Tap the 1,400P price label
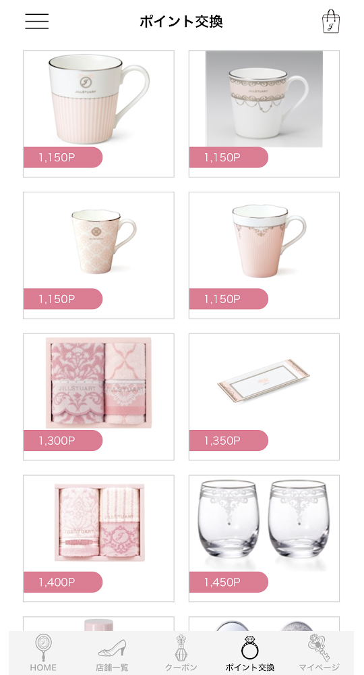This screenshot has height=675, width=364. tap(63, 582)
